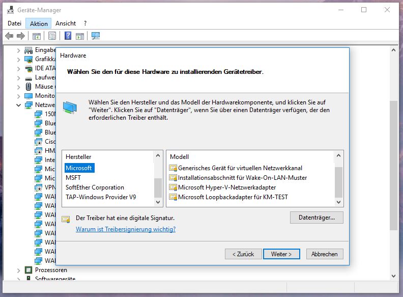Click the network adapters icon in wizard
The width and height of the screenshot is (403, 297).
tap(70, 107)
